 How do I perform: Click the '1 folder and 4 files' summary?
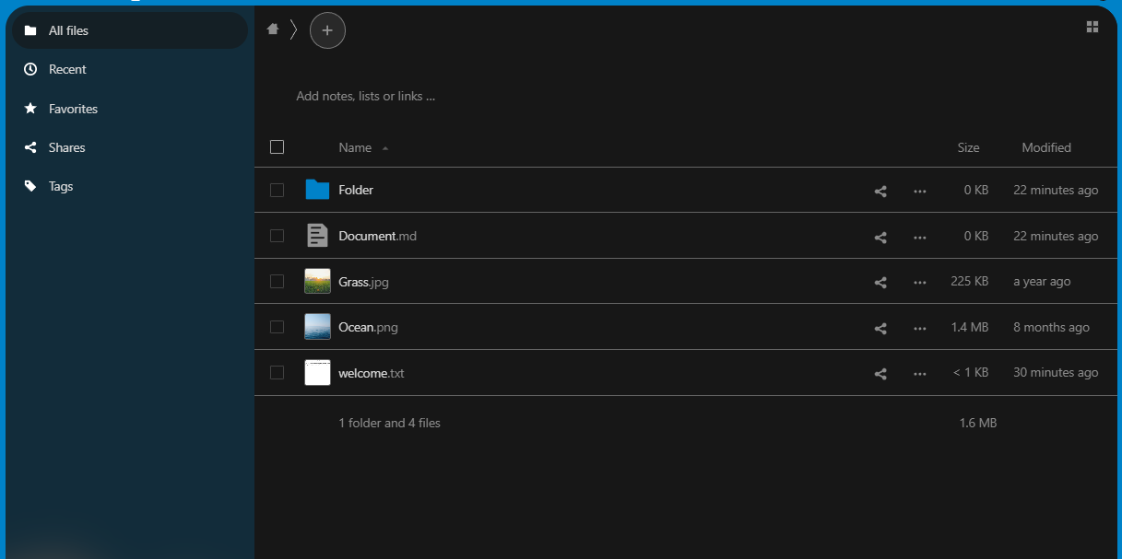(389, 424)
